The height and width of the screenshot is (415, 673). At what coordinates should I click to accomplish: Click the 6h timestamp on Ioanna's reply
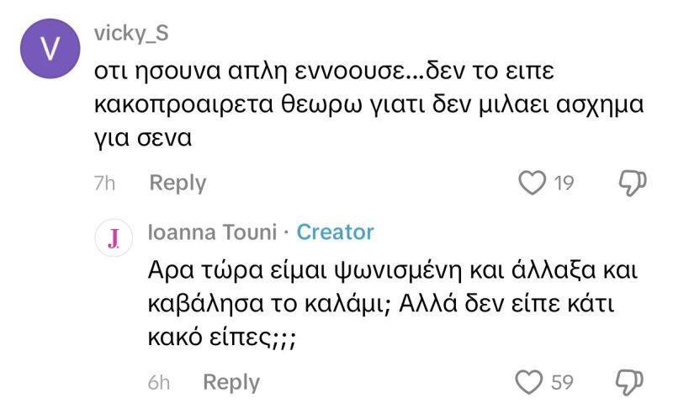(x=159, y=382)
